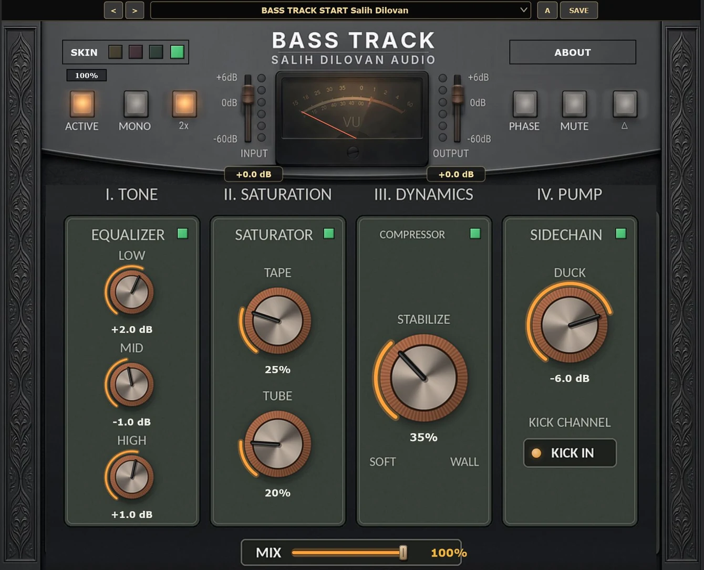Click the input +0.0 dB value
Screen dimensions: 704x570
(x=254, y=174)
